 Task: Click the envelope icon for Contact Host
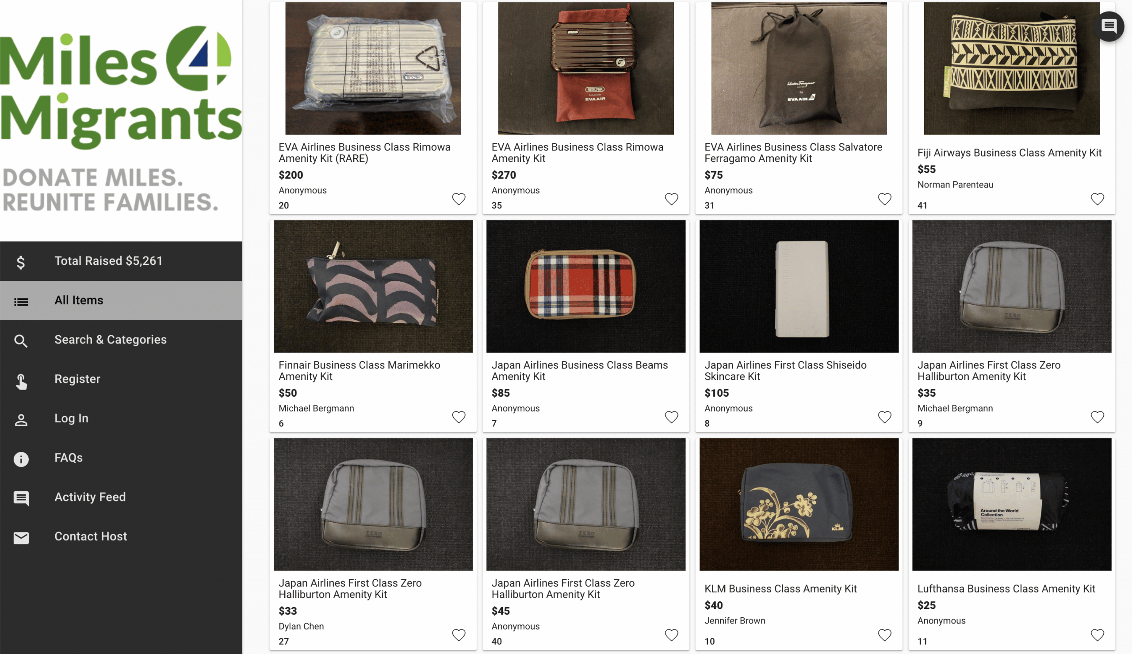tap(21, 537)
